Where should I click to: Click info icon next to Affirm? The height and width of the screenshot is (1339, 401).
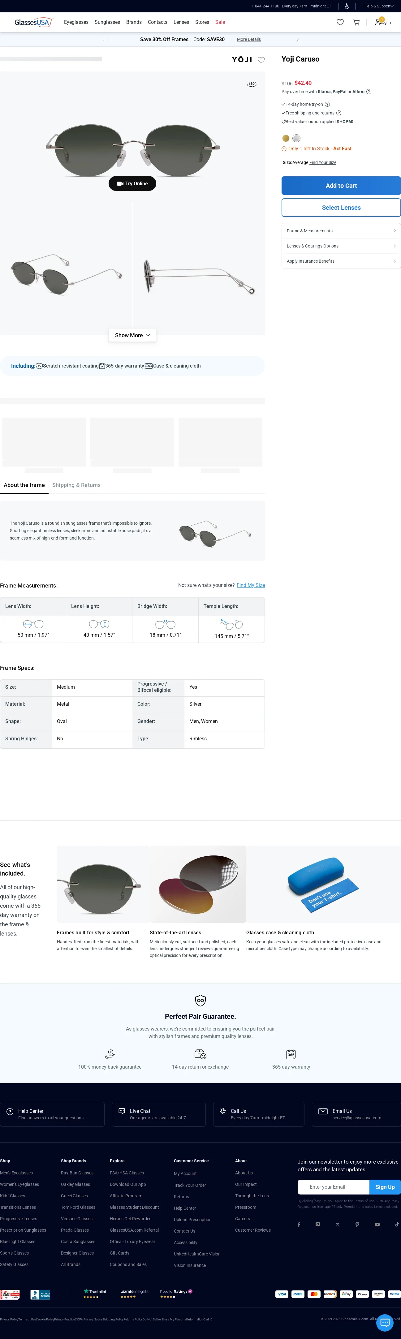pos(369,92)
